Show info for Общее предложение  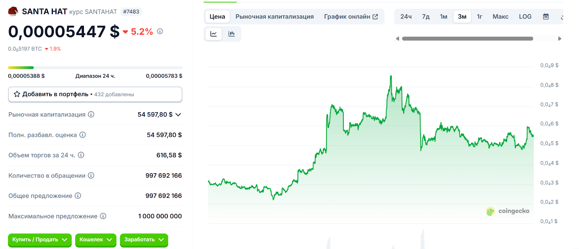point(78,196)
